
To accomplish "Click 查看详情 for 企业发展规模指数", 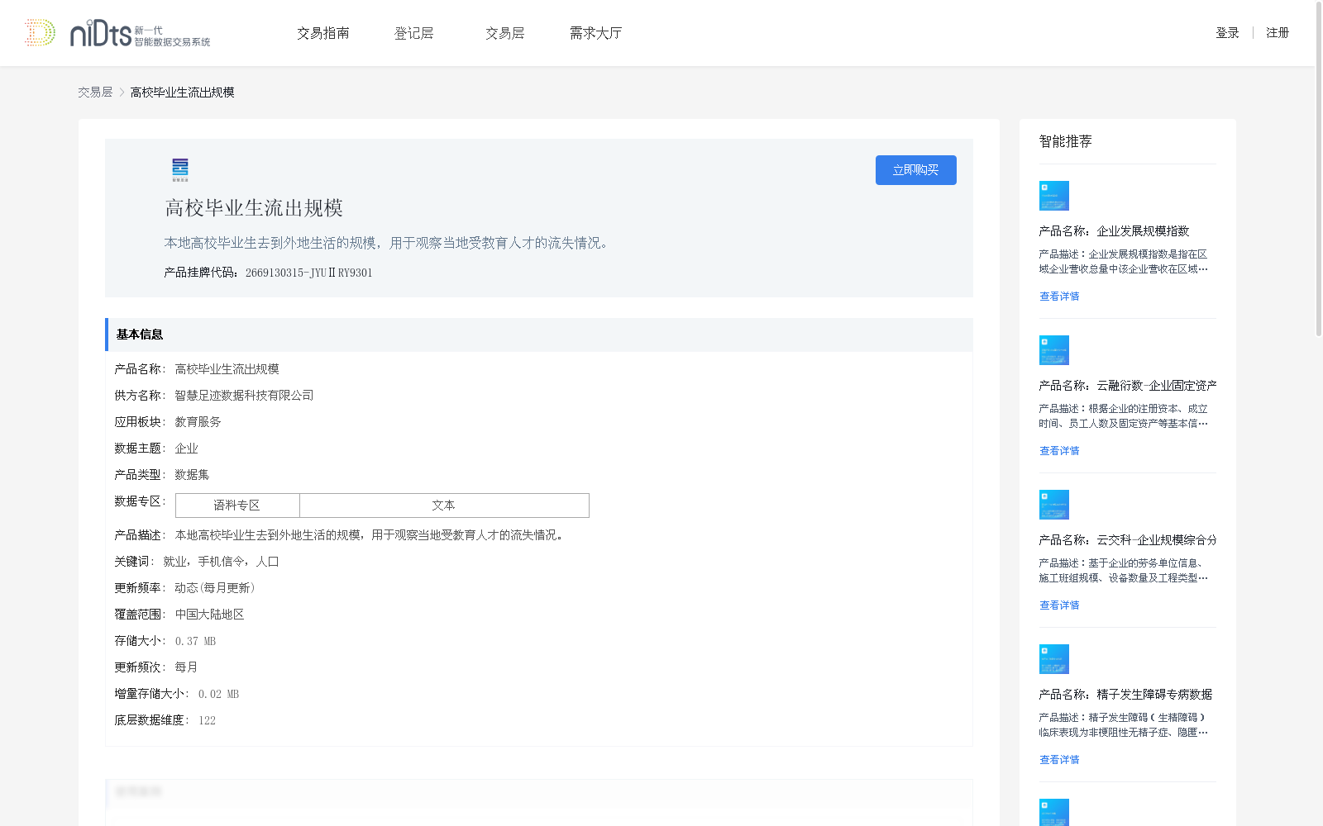I will coord(1059,297).
